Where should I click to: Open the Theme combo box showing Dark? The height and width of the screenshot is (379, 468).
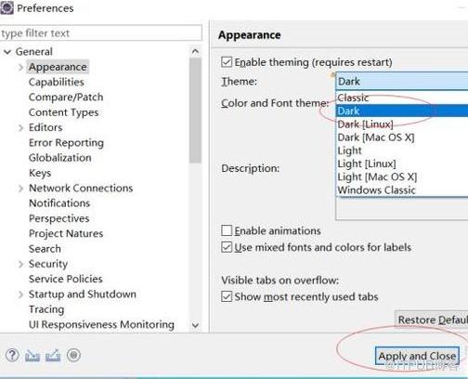coord(402,82)
